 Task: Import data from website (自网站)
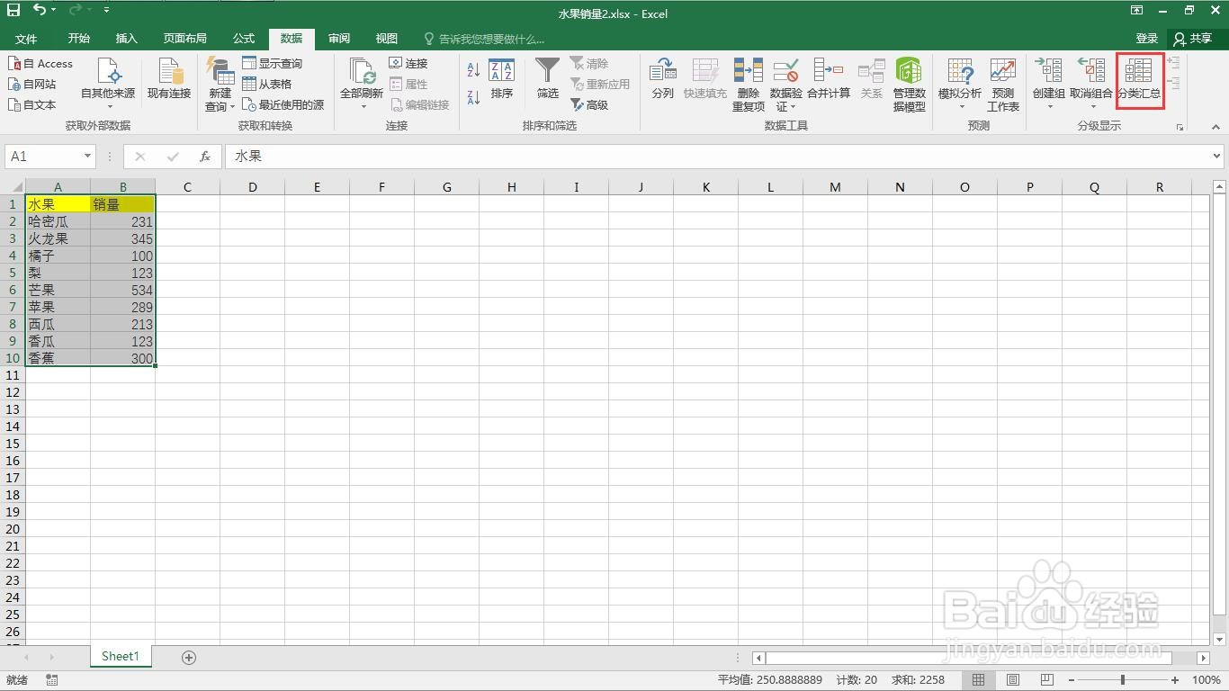pos(32,85)
